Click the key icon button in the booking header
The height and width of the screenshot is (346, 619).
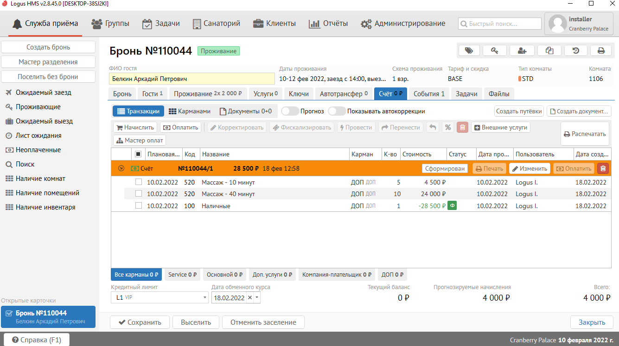(495, 50)
